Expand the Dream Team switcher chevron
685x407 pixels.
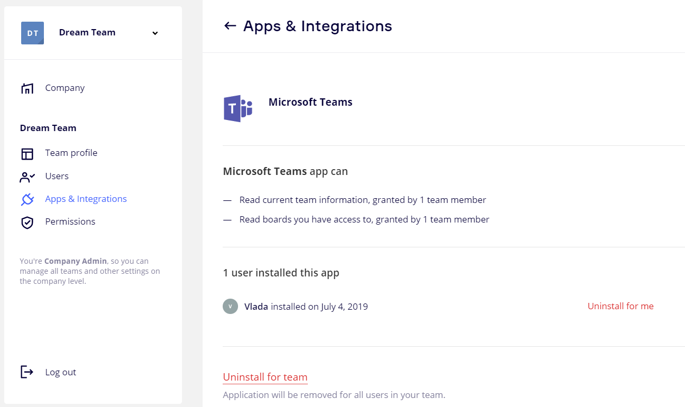tap(155, 33)
